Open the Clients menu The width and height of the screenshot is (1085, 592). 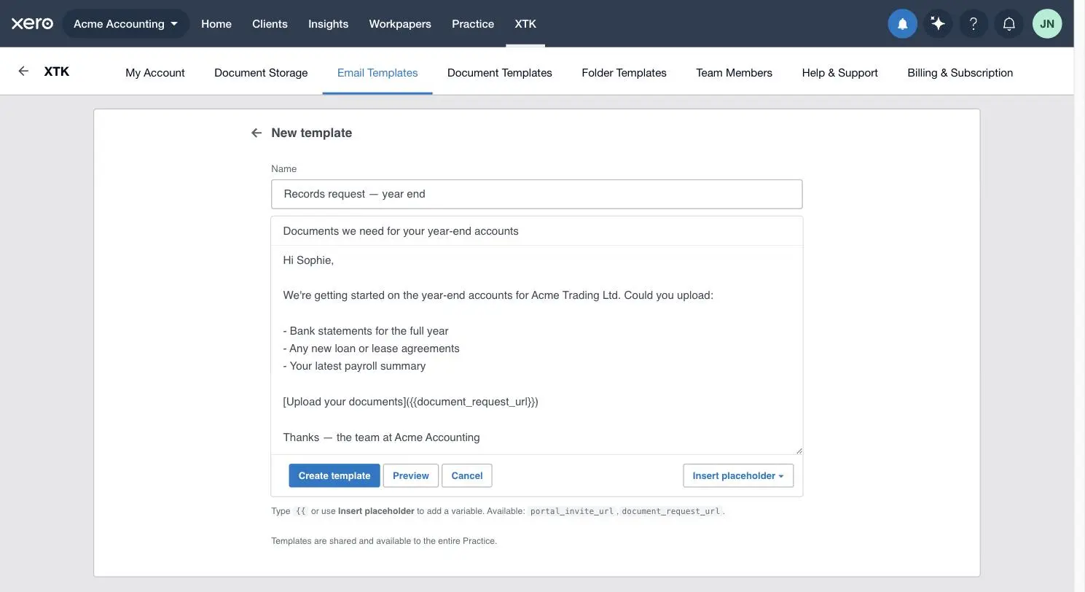[x=270, y=24]
